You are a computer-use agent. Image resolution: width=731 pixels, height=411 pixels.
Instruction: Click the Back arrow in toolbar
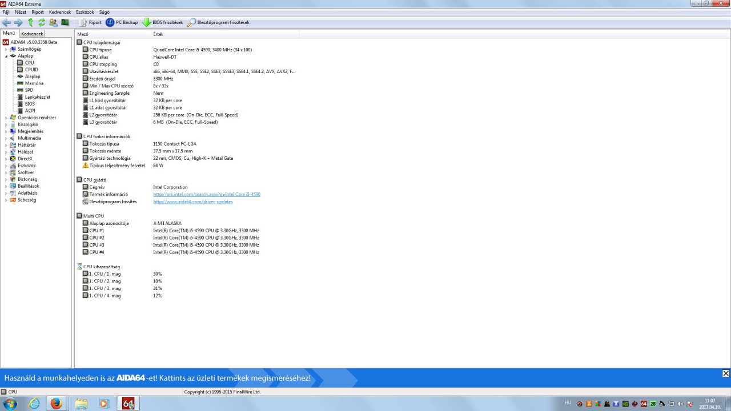coord(6,22)
